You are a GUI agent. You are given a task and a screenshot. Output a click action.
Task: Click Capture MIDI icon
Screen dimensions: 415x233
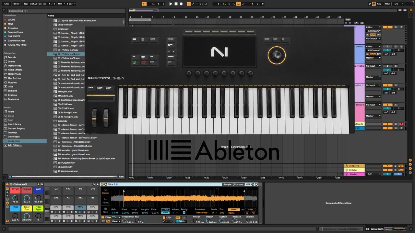point(201,4)
